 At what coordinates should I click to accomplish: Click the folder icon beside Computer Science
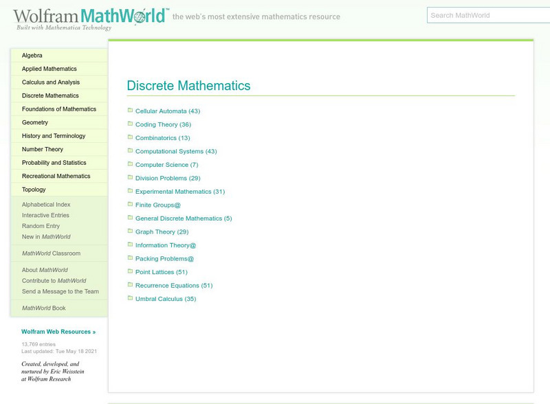pos(130,164)
